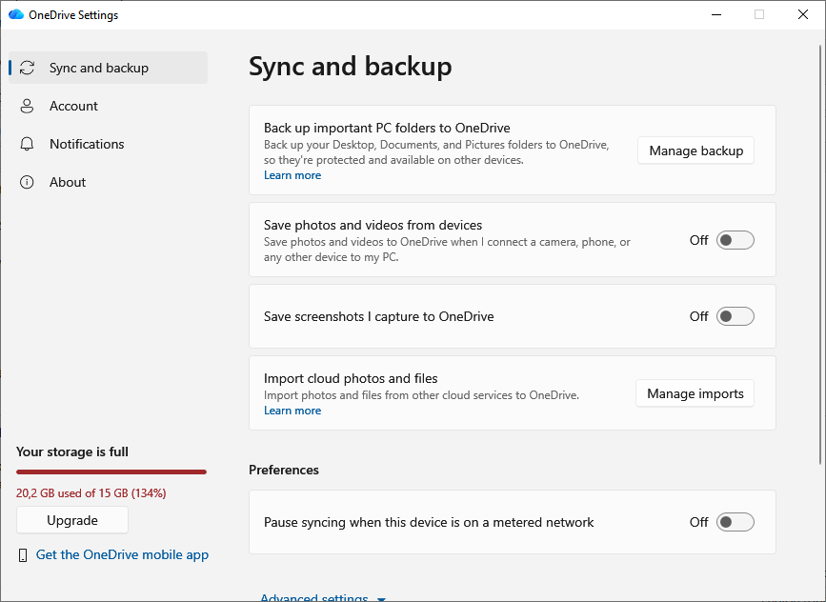Minimize the OneDrive Settings window
The image size is (826, 602).
(x=715, y=14)
